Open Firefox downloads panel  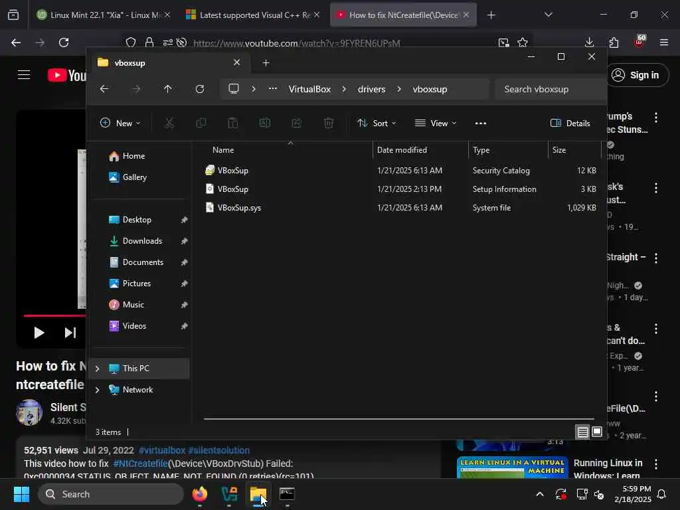click(x=590, y=42)
